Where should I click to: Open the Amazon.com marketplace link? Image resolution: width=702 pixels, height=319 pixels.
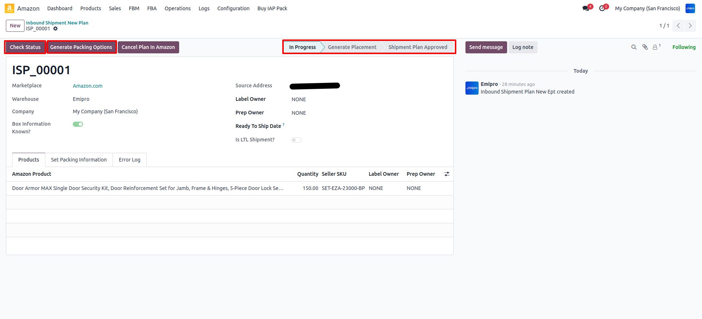(x=87, y=86)
